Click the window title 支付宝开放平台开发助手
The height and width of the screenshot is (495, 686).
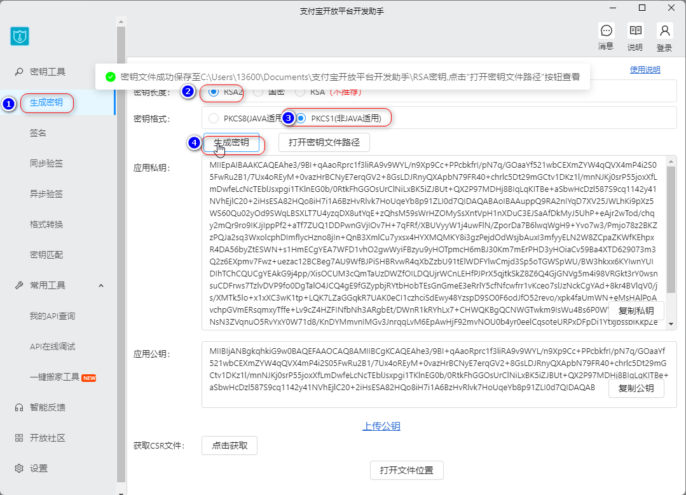tap(341, 11)
